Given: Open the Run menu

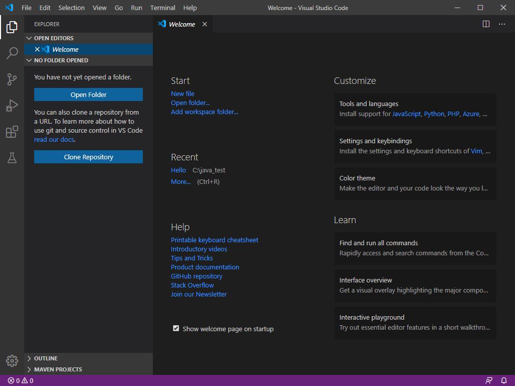Looking at the screenshot, I should 137,8.
